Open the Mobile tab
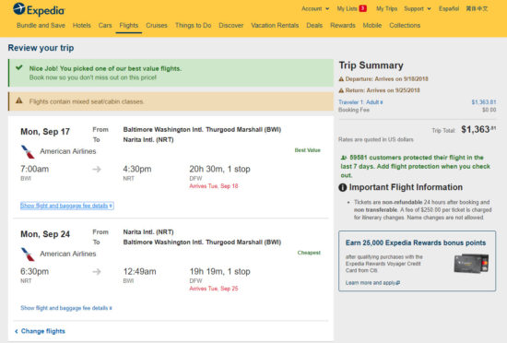The width and height of the screenshot is (507, 343). (x=372, y=25)
